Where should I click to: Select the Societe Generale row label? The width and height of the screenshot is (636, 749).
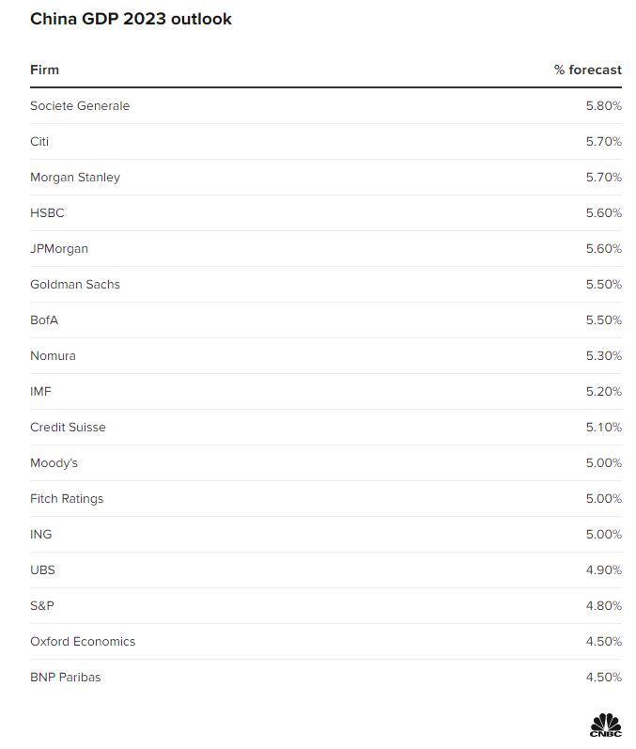click(x=80, y=106)
